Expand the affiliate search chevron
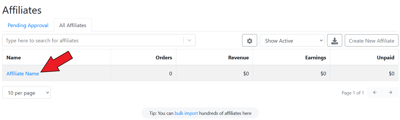 189,41
